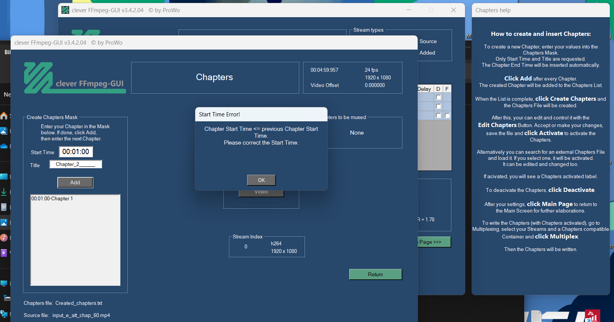The image size is (614, 322).
Task: Click the None text in chapters to be muxed
Action: click(357, 133)
